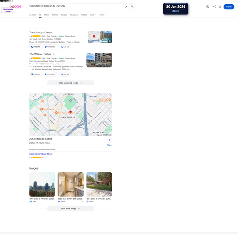Click The Crosby Call us button

[x=65, y=47]
